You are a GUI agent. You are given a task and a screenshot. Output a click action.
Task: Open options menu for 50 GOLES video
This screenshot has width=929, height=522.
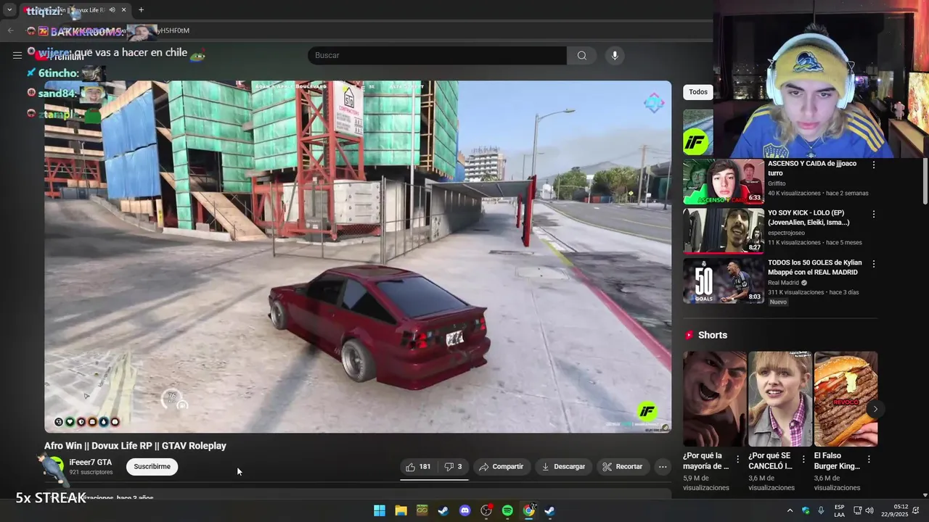(874, 264)
